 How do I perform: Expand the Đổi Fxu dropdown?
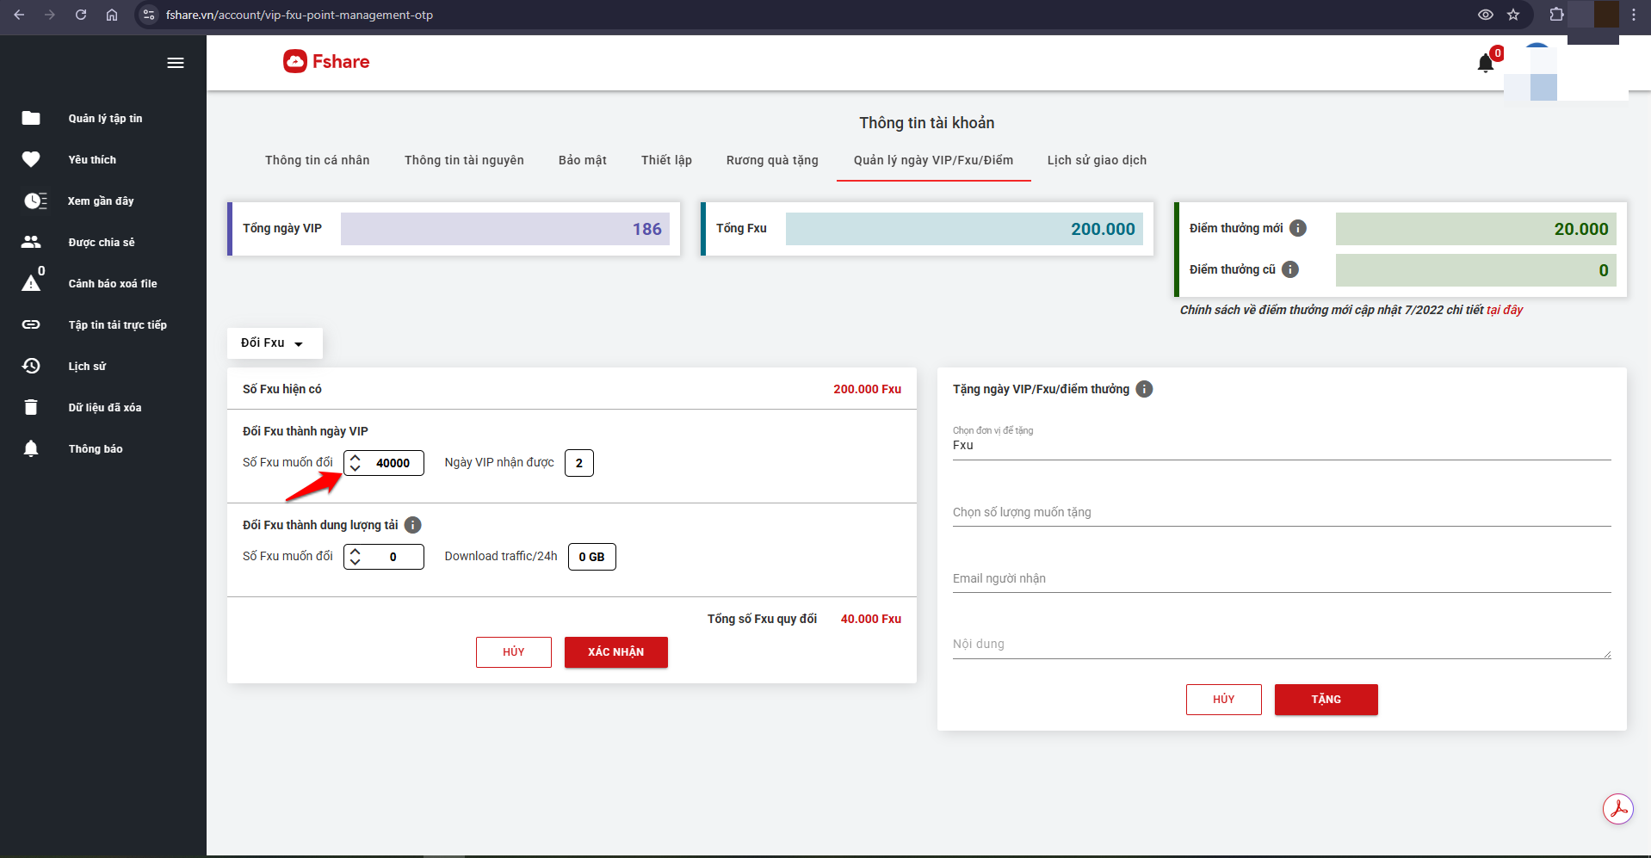pyautogui.click(x=274, y=343)
